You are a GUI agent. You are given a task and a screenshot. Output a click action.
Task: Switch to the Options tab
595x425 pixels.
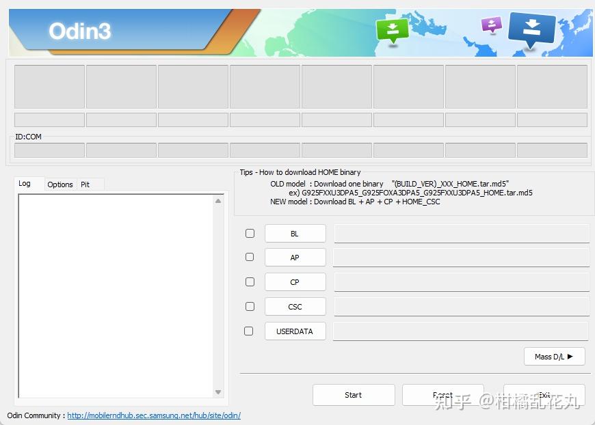60,184
